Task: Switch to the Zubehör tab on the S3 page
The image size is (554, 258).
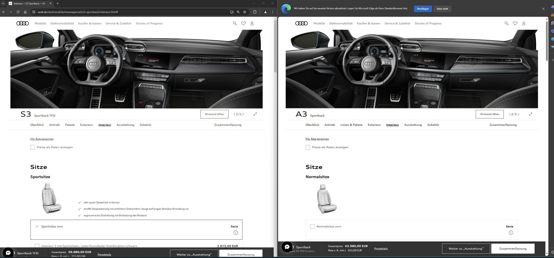Action: coord(146,125)
